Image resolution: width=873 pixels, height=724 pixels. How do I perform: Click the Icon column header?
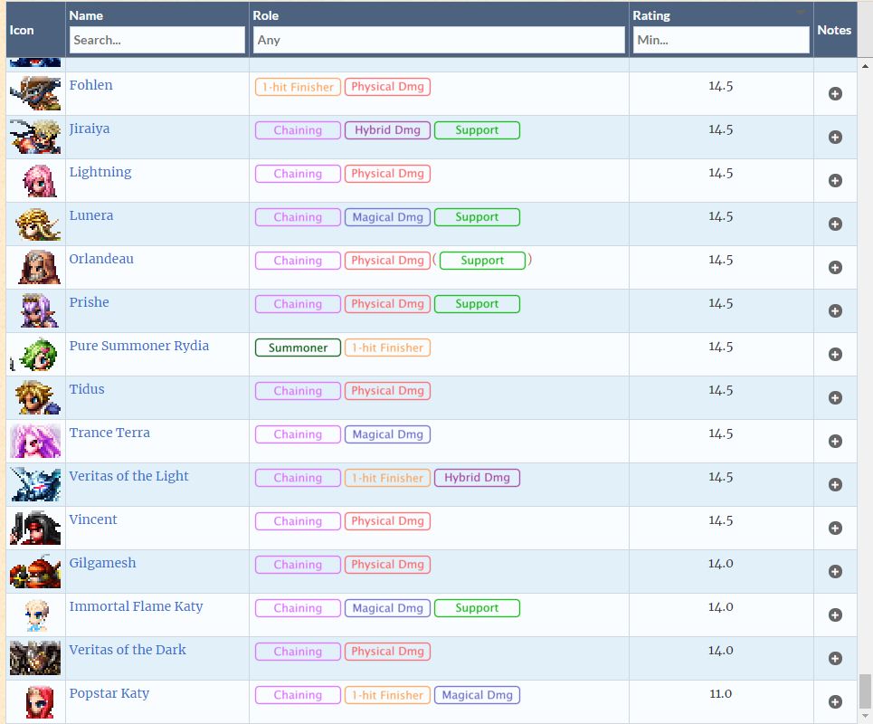click(22, 30)
